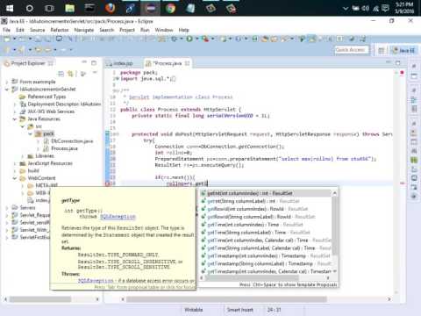Follow SQLException link in Throws section
The height and width of the screenshot is (316, 421).
coord(96,281)
